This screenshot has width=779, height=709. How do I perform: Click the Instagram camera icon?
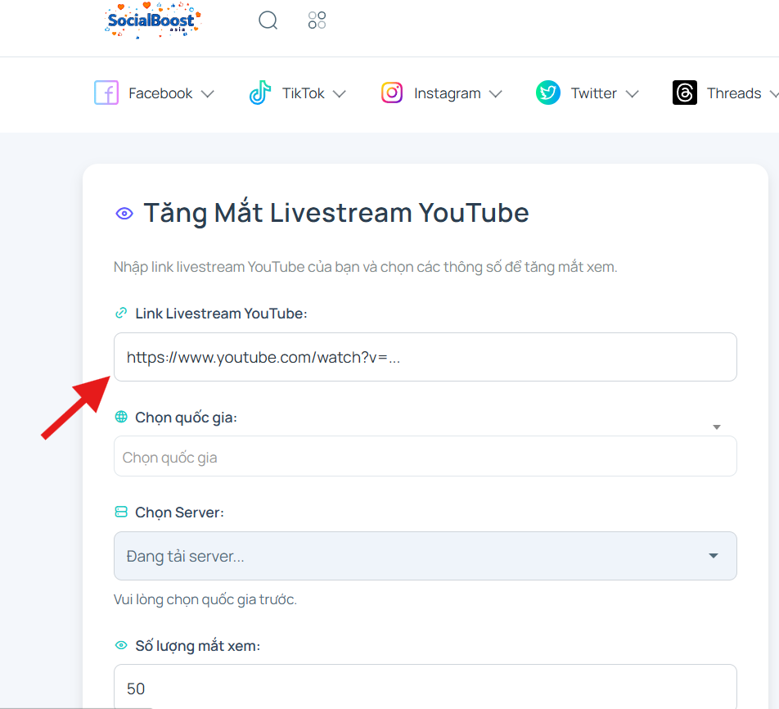coord(392,93)
